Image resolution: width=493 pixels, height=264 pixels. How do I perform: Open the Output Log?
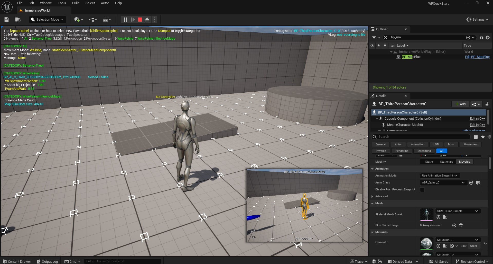point(48,261)
